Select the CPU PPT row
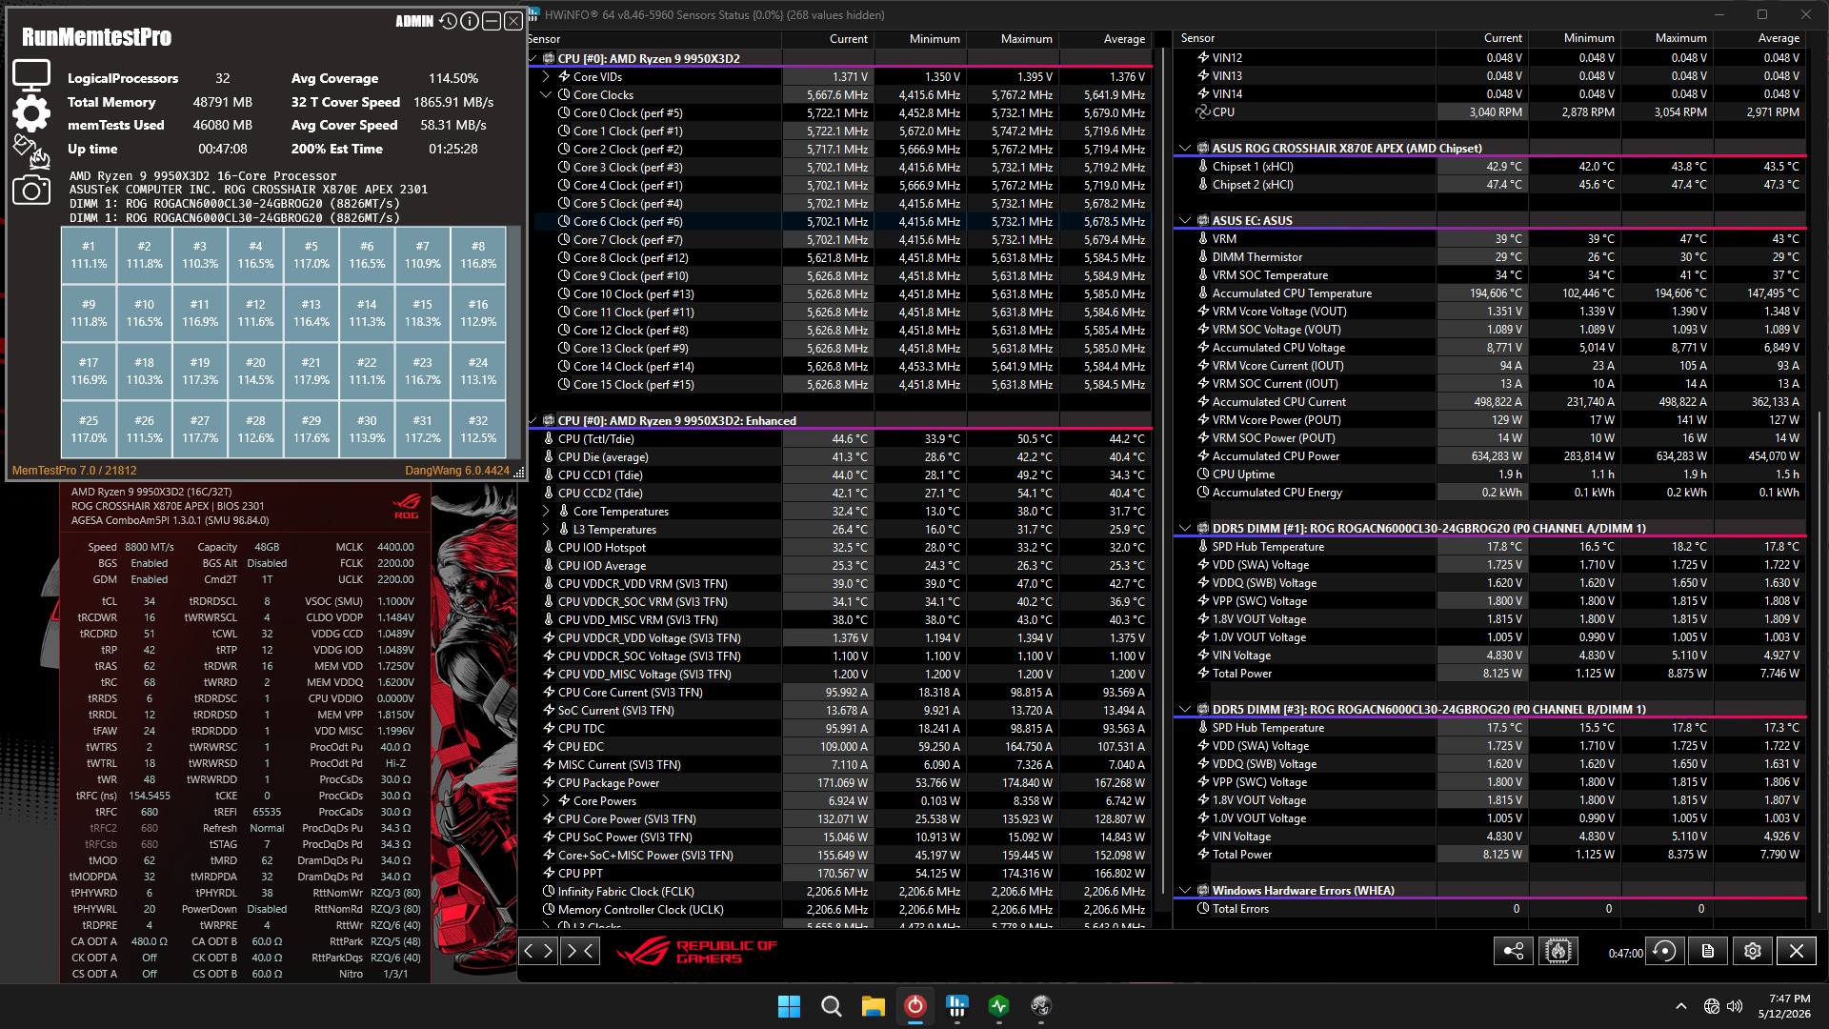This screenshot has width=1829, height=1029. click(839, 874)
